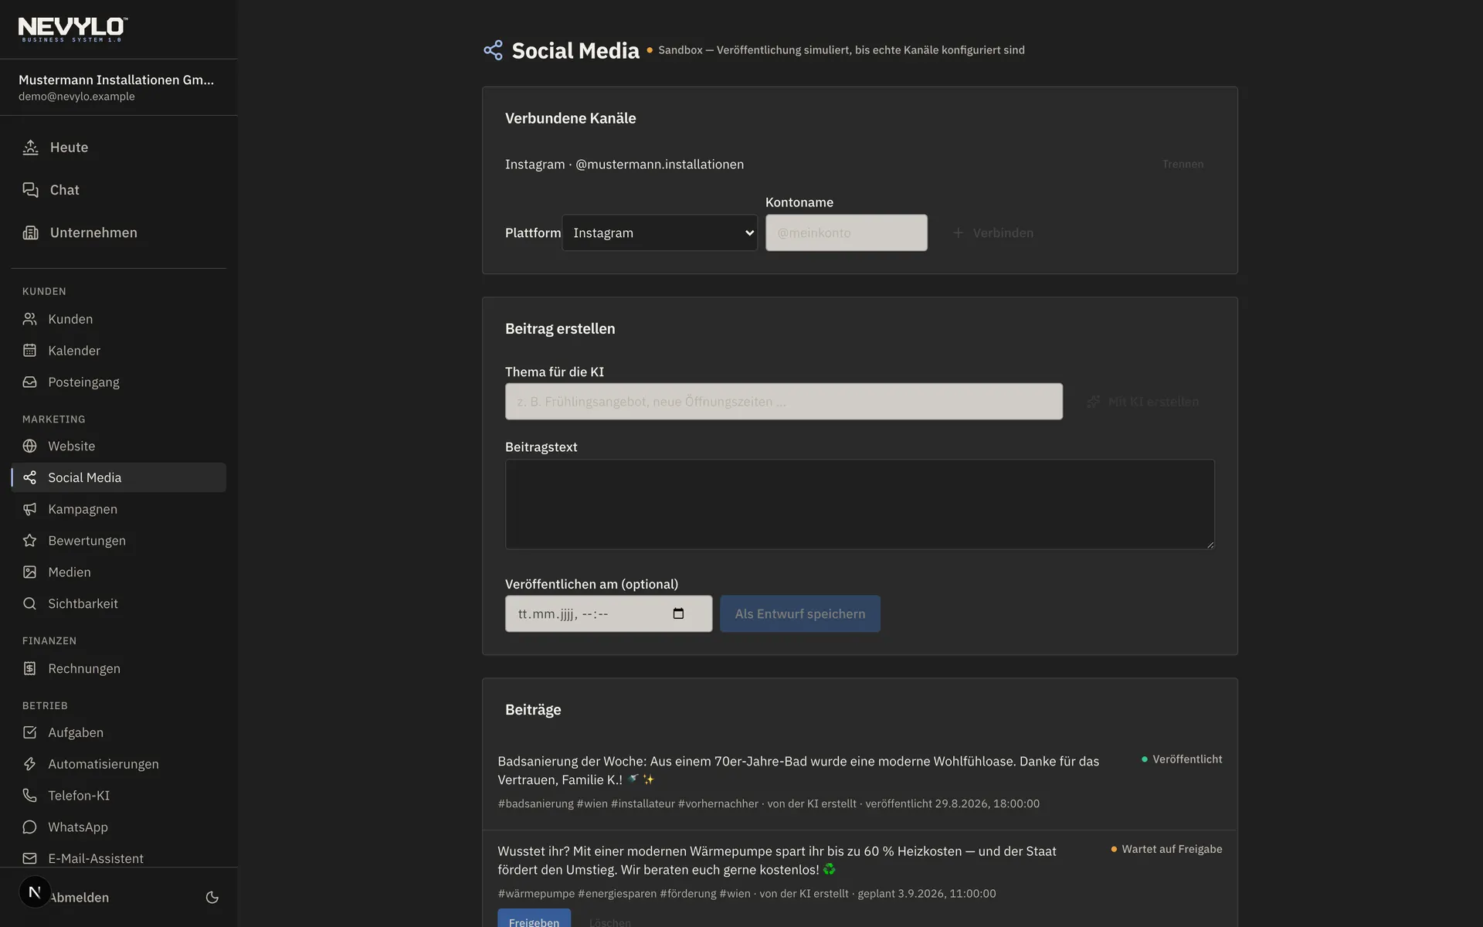This screenshot has width=1483, height=927.
Task: Toggle dark mode with moon icon
Action: click(212, 898)
